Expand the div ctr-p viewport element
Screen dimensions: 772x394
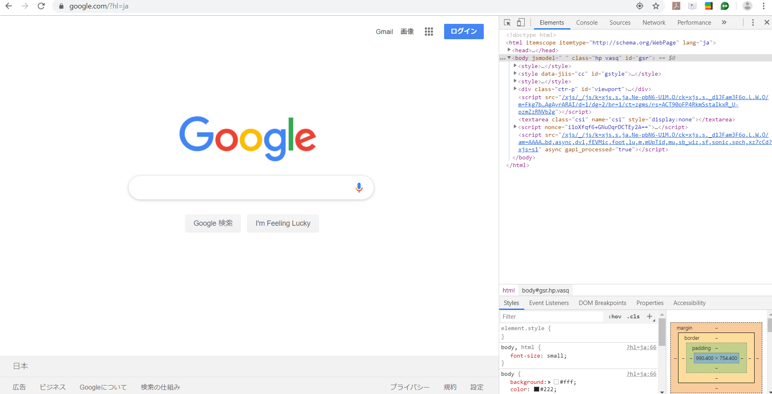[x=515, y=89]
